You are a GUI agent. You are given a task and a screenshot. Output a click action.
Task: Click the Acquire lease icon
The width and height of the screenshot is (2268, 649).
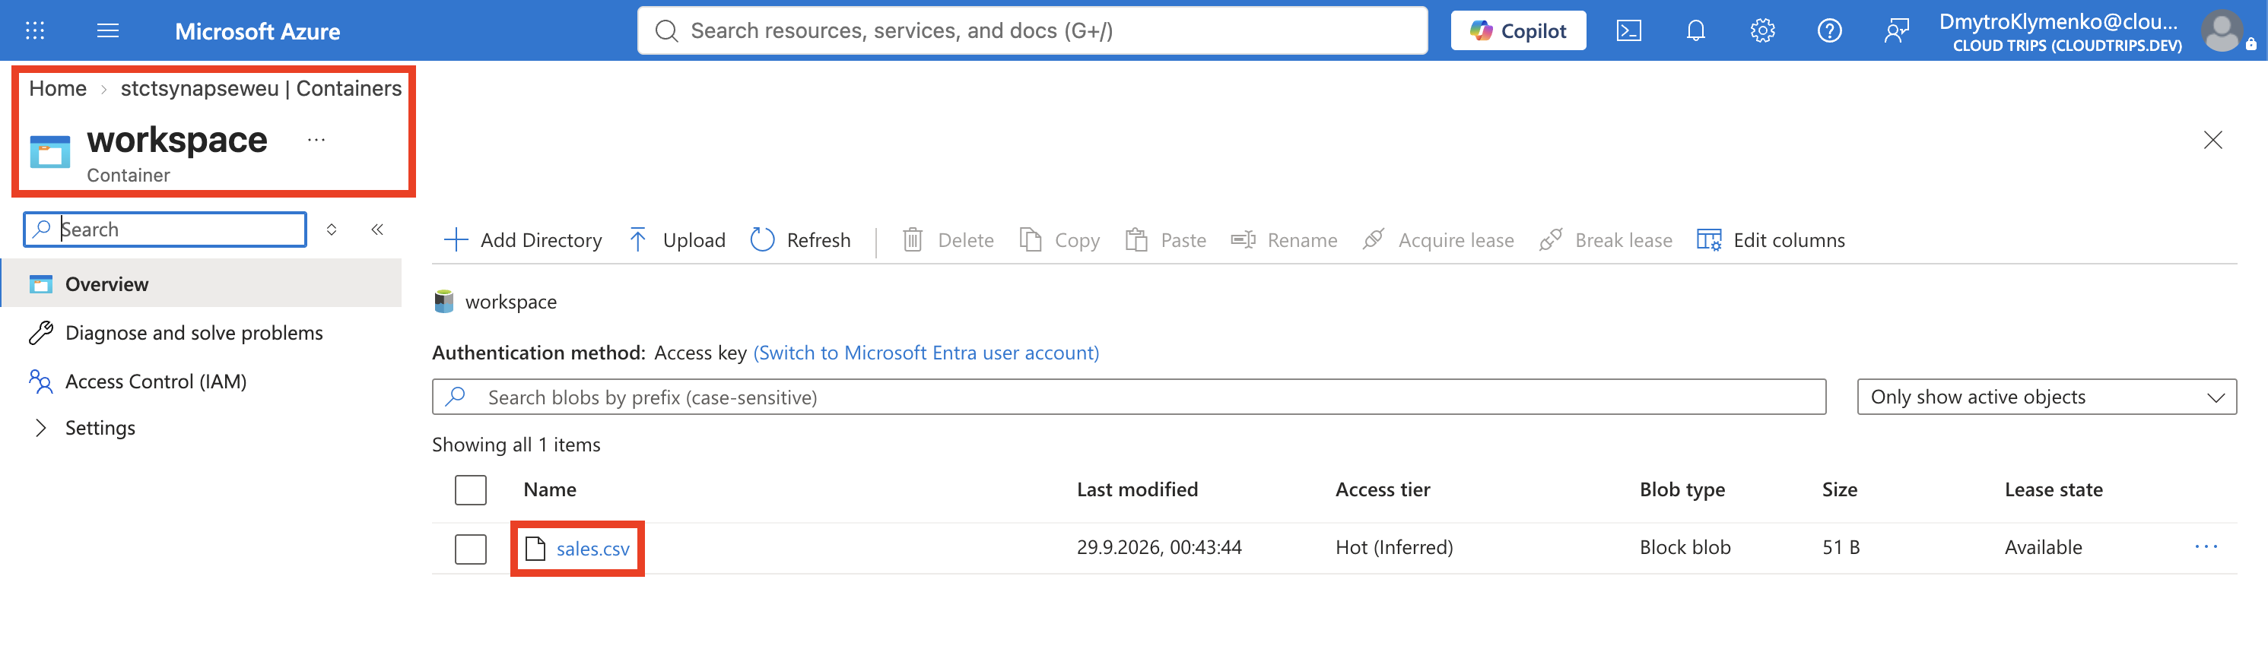[x=1373, y=240]
